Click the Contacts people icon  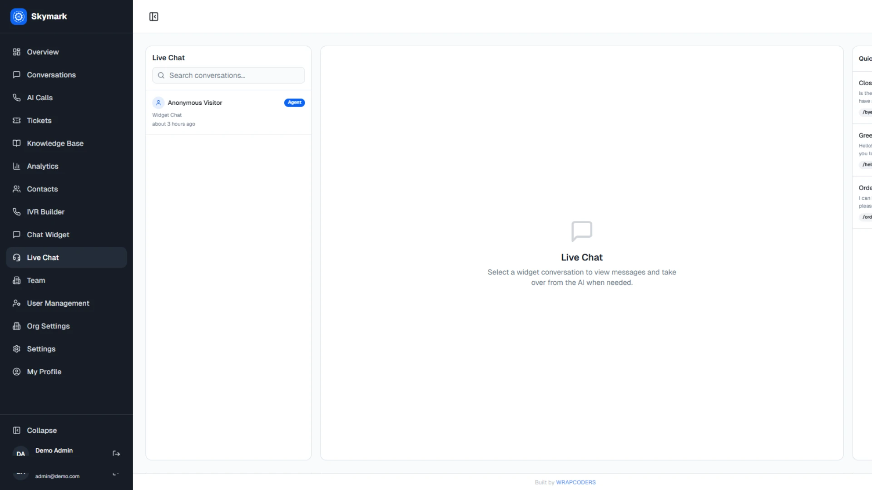[17, 189]
